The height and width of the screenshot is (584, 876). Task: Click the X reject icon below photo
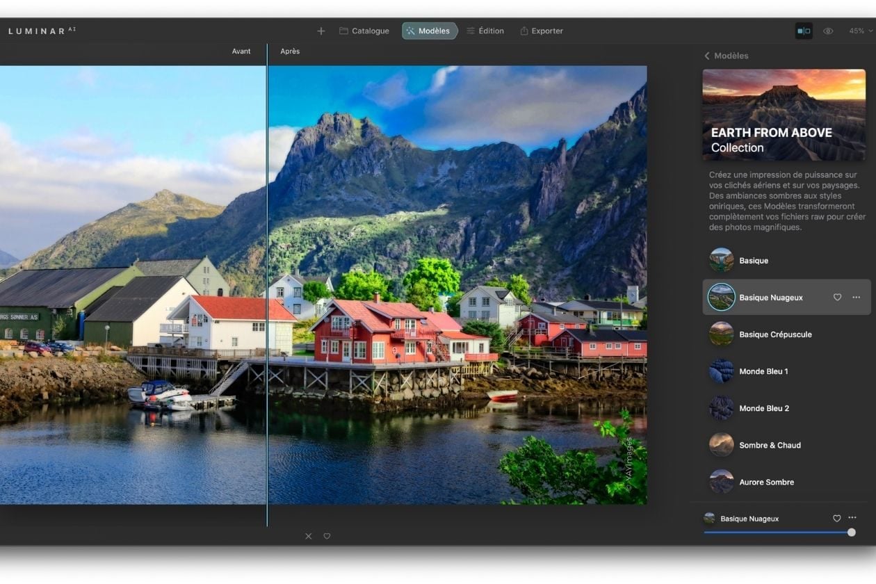pos(309,536)
